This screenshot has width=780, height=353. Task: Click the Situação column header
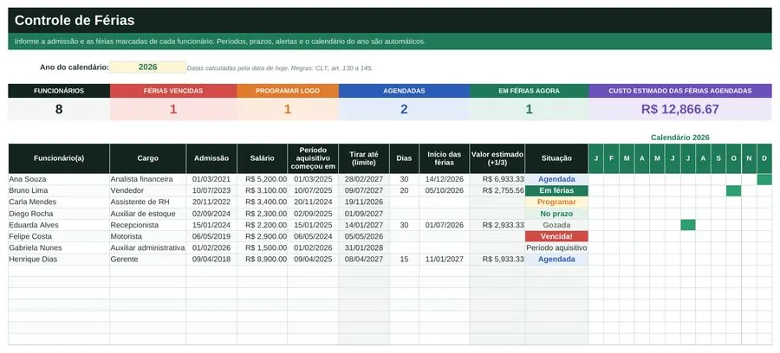click(556, 158)
